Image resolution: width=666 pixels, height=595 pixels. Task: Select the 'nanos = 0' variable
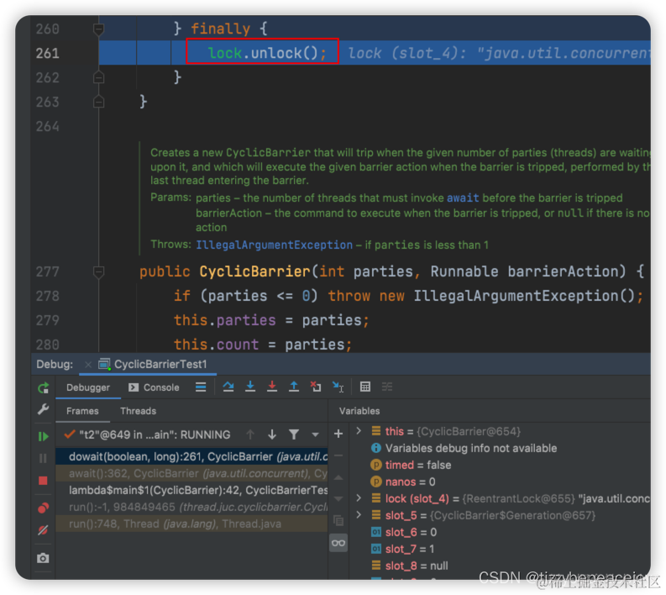click(402, 482)
